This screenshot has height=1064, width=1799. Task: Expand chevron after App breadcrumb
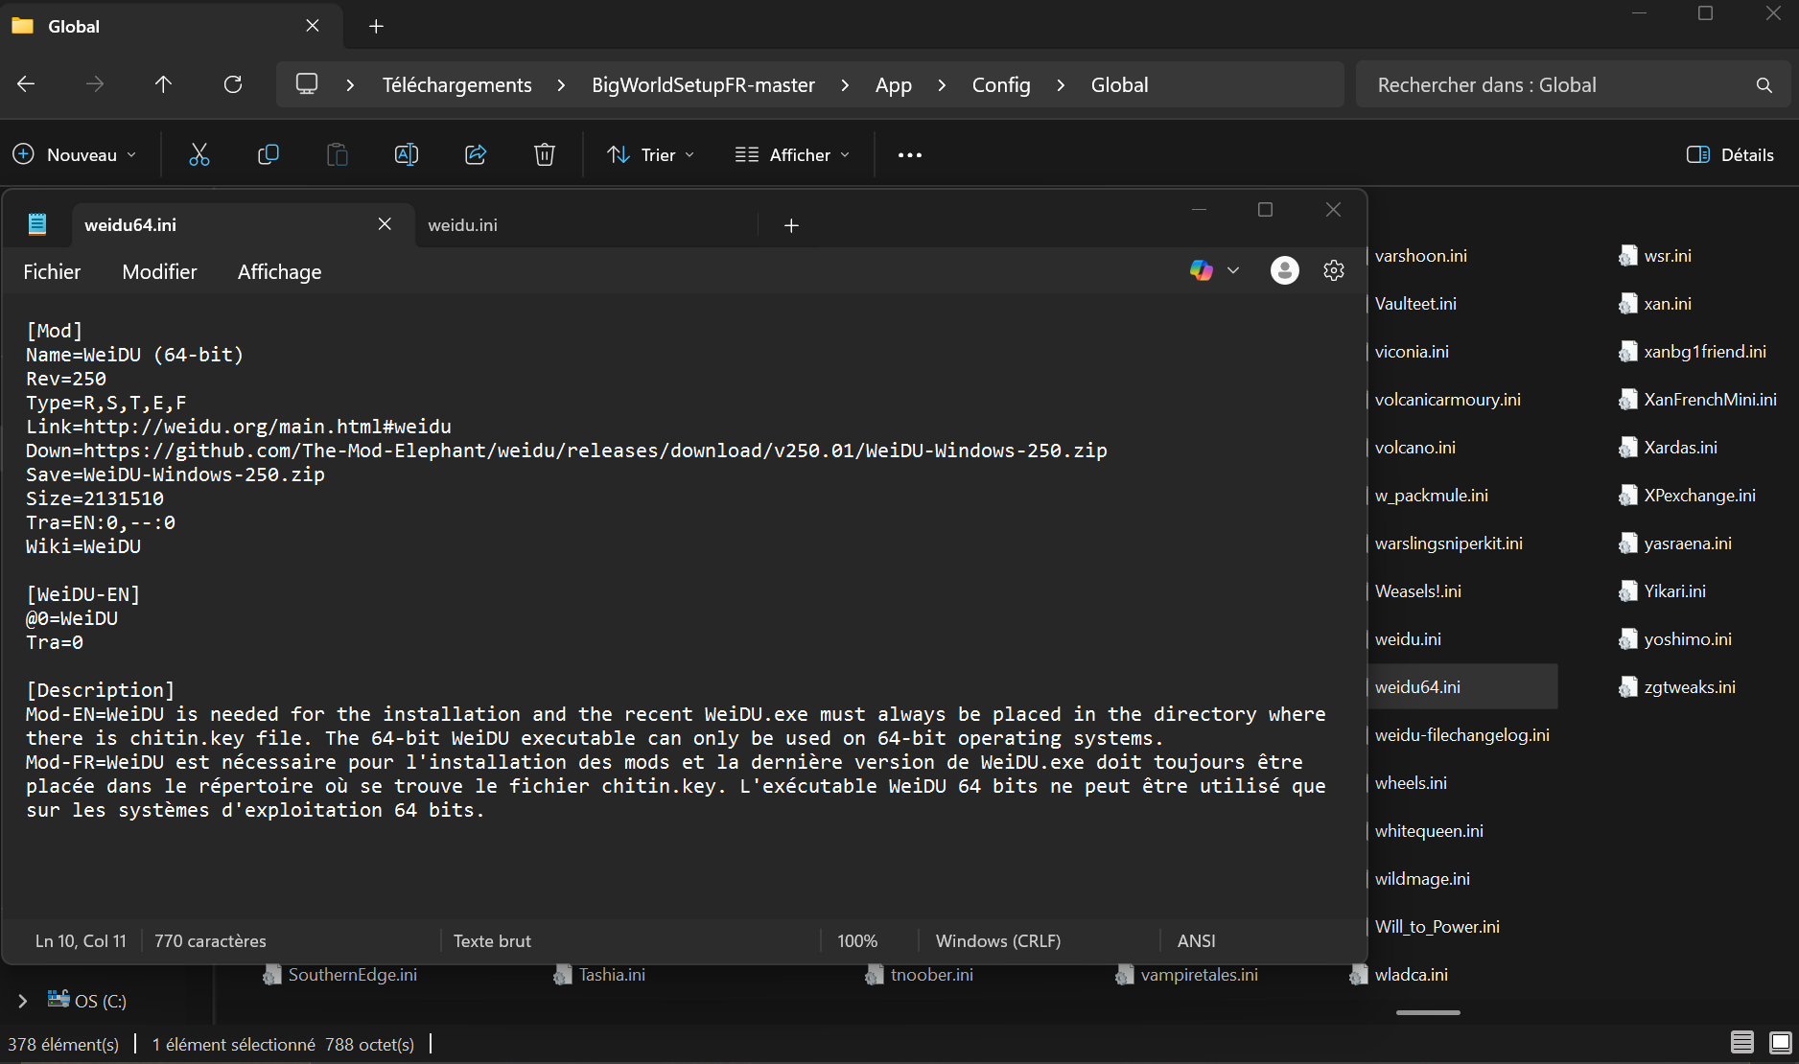click(942, 85)
